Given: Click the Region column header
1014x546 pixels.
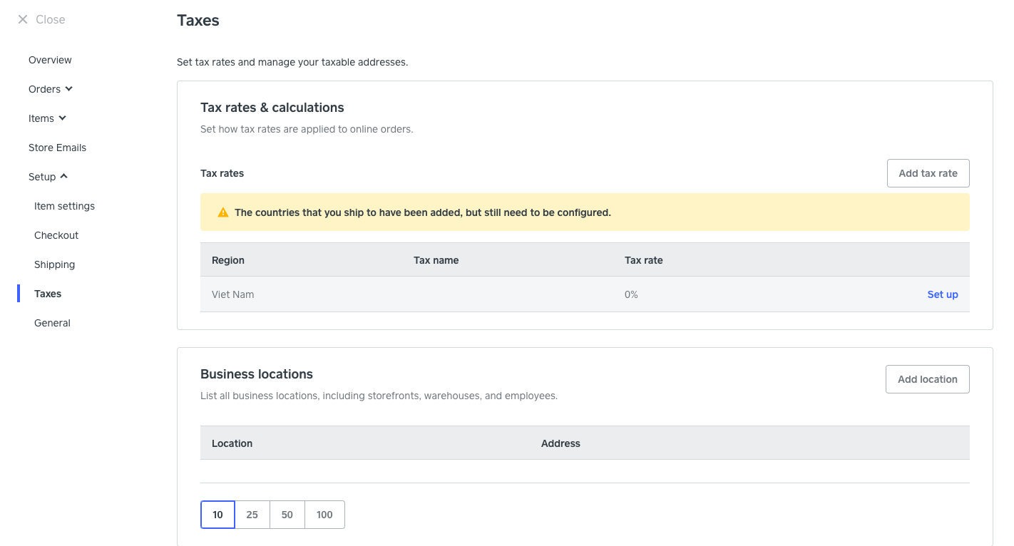Looking at the screenshot, I should pyautogui.click(x=227, y=260).
